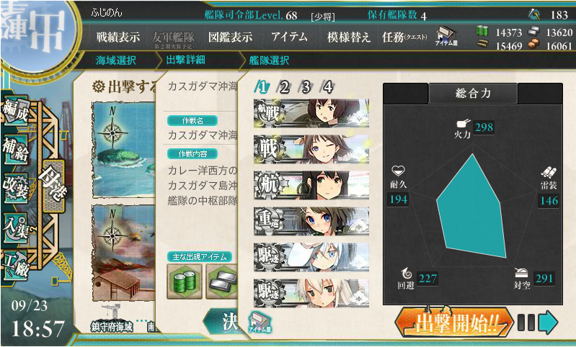Select fleet number 3
The image size is (576, 347).
click(306, 87)
